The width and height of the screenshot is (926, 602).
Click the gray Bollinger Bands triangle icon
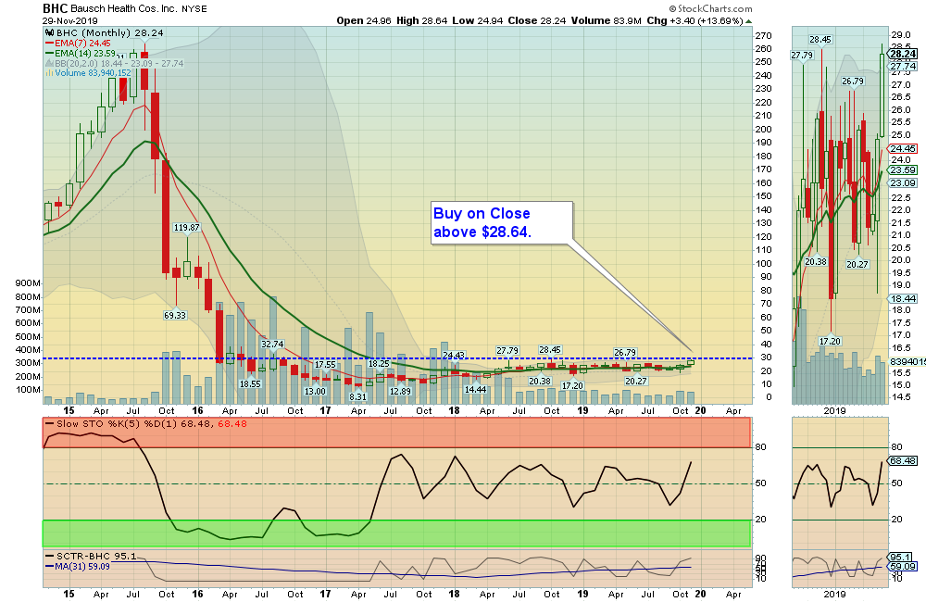click(48, 63)
